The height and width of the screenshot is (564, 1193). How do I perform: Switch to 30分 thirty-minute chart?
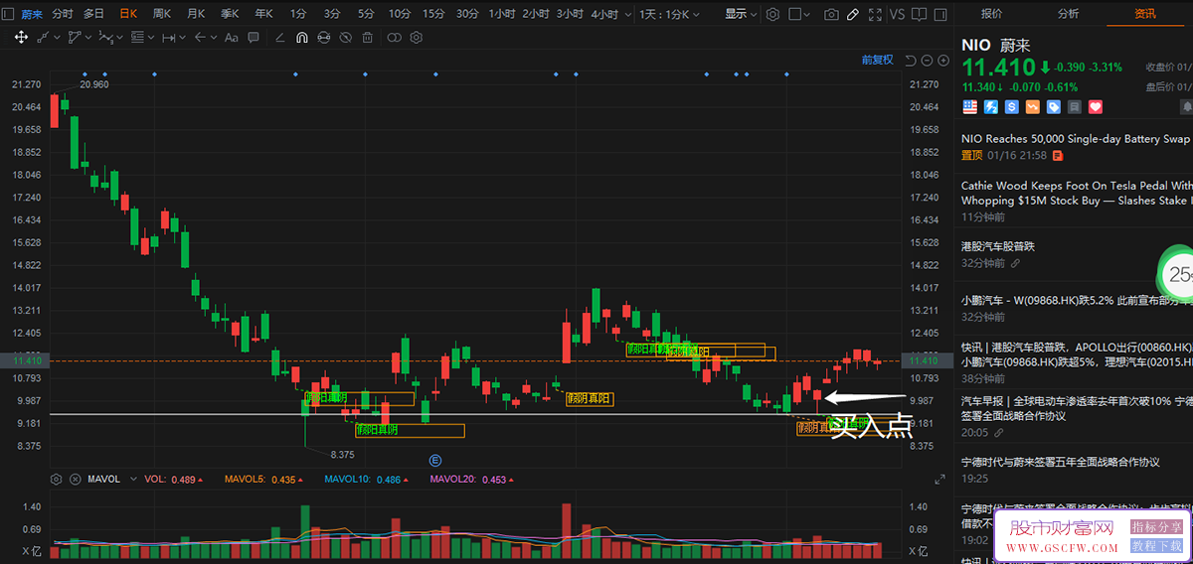[467, 14]
